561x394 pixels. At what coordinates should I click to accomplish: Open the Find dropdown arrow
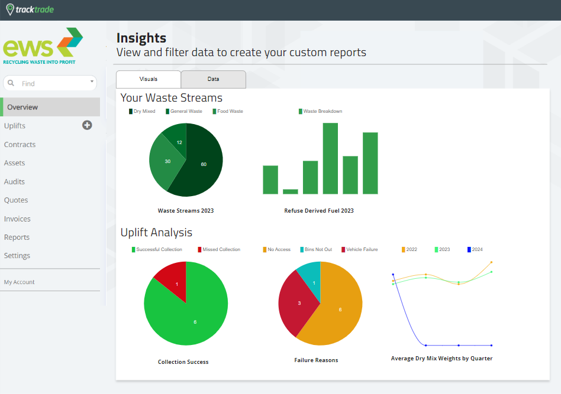click(x=92, y=82)
